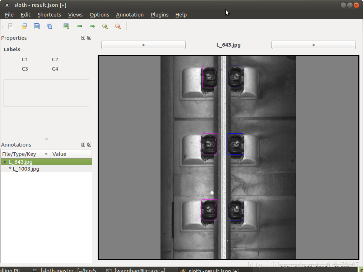Sort by File/Type/Key column header

[25, 154]
